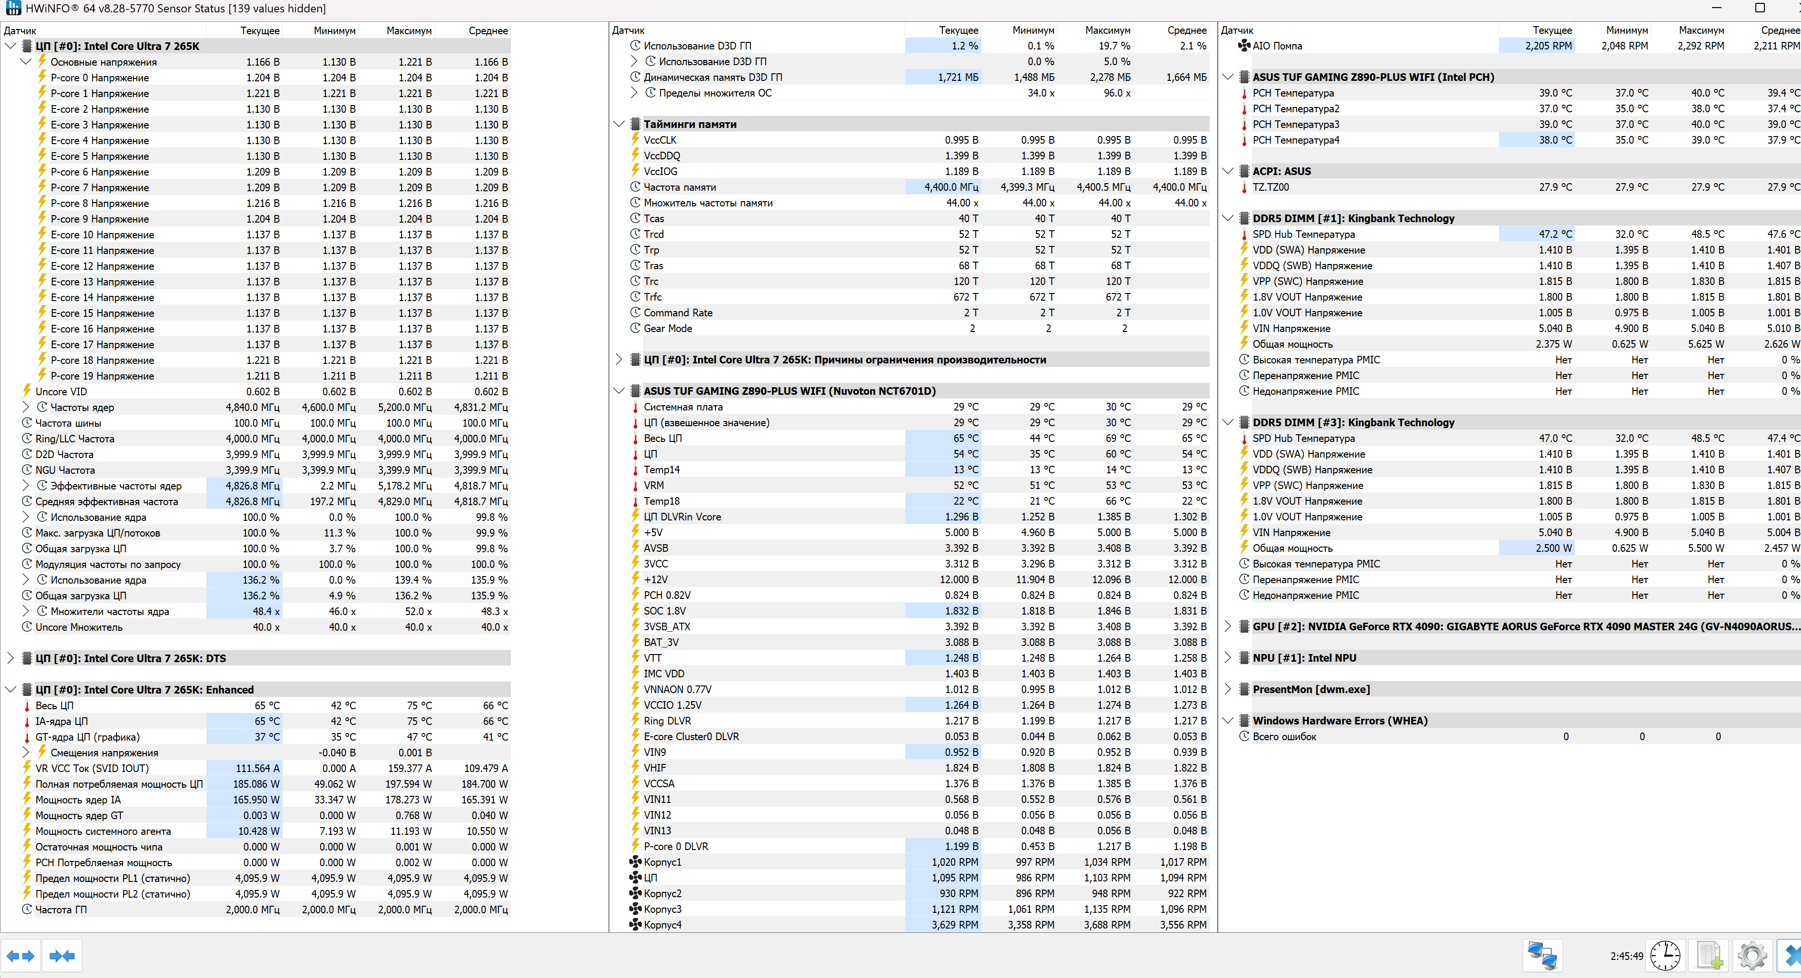The width and height of the screenshot is (1801, 978).
Task: Select the Windows Hardware Errors (WHEA) header
Action: point(1340,721)
